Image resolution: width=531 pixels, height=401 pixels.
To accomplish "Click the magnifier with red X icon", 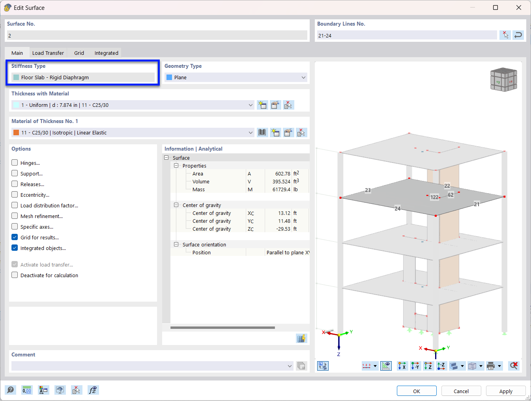I will click(514, 366).
